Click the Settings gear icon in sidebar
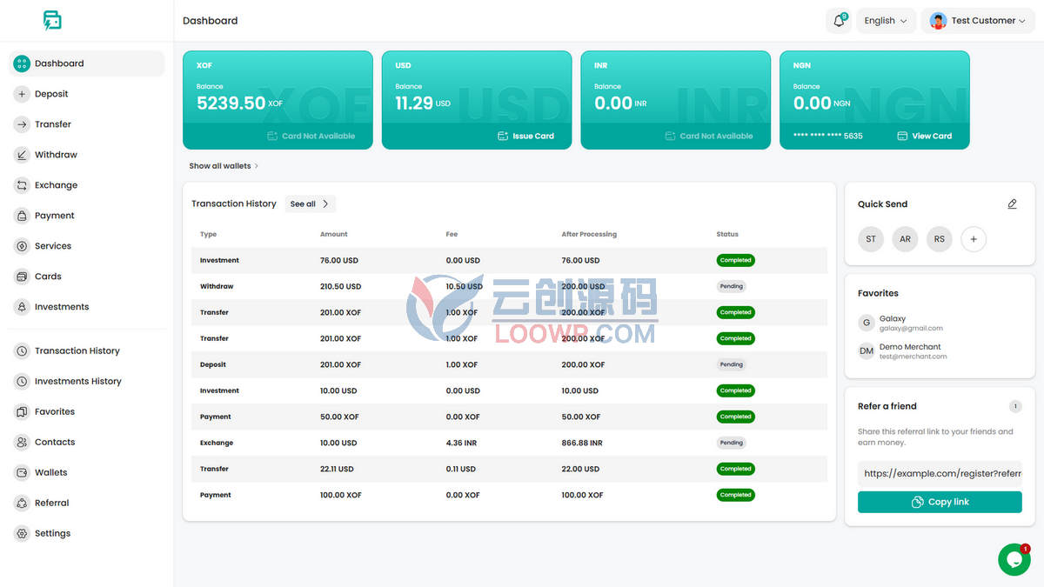 point(22,534)
